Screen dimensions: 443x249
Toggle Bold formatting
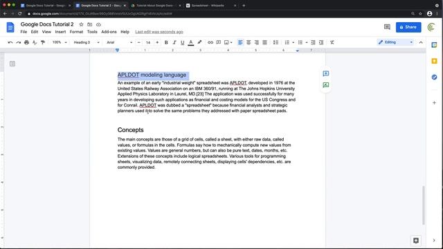pyautogui.click(x=166, y=42)
